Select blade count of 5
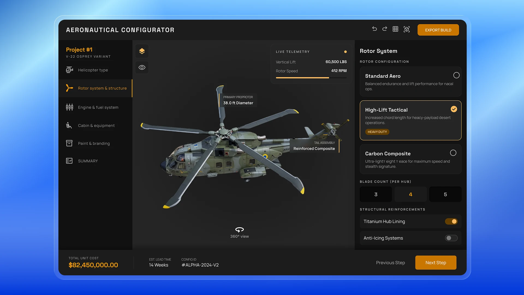This screenshot has height=295, width=524. (445, 194)
